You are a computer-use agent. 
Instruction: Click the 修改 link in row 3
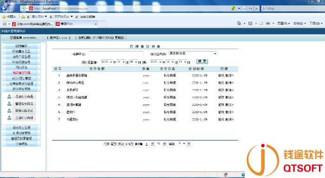(x=221, y=90)
